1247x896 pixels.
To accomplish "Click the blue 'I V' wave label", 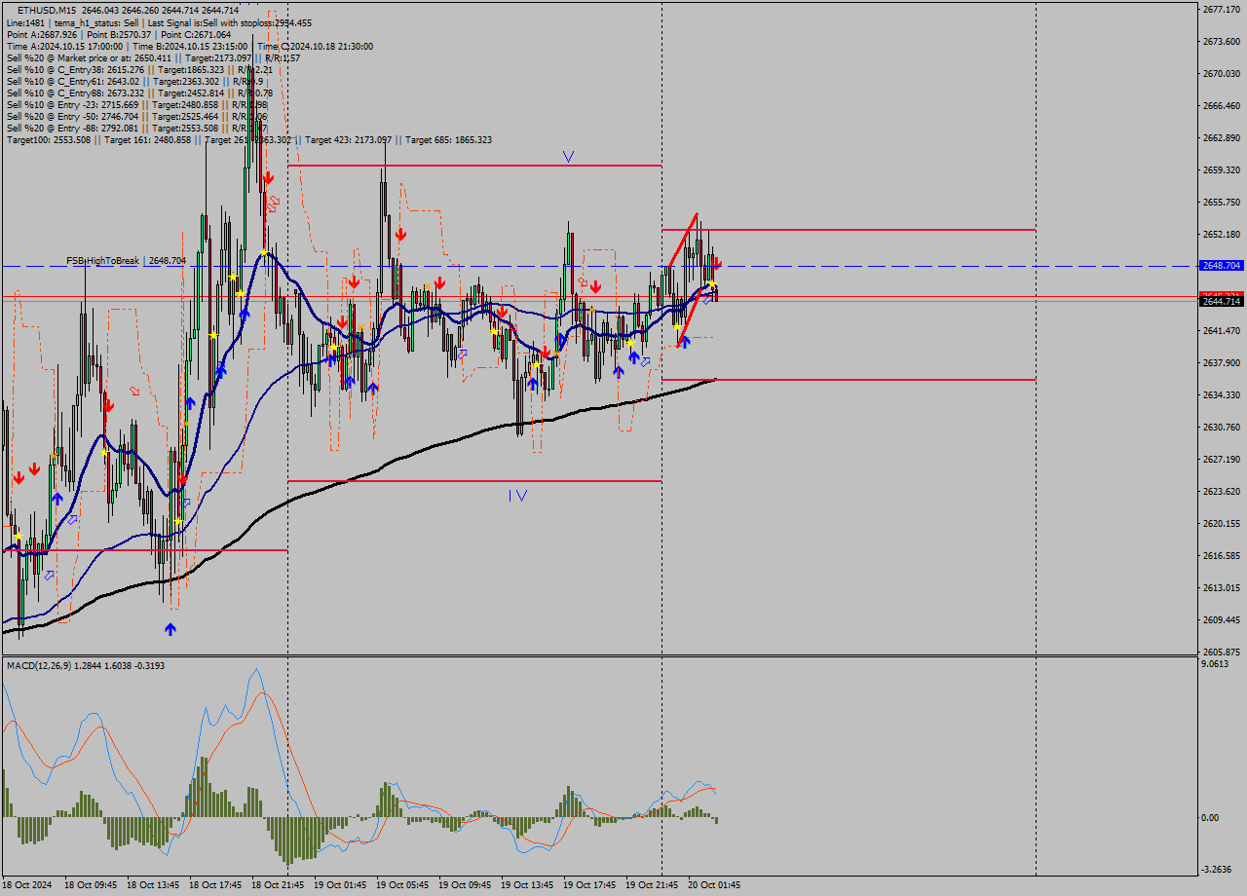I will pos(518,496).
